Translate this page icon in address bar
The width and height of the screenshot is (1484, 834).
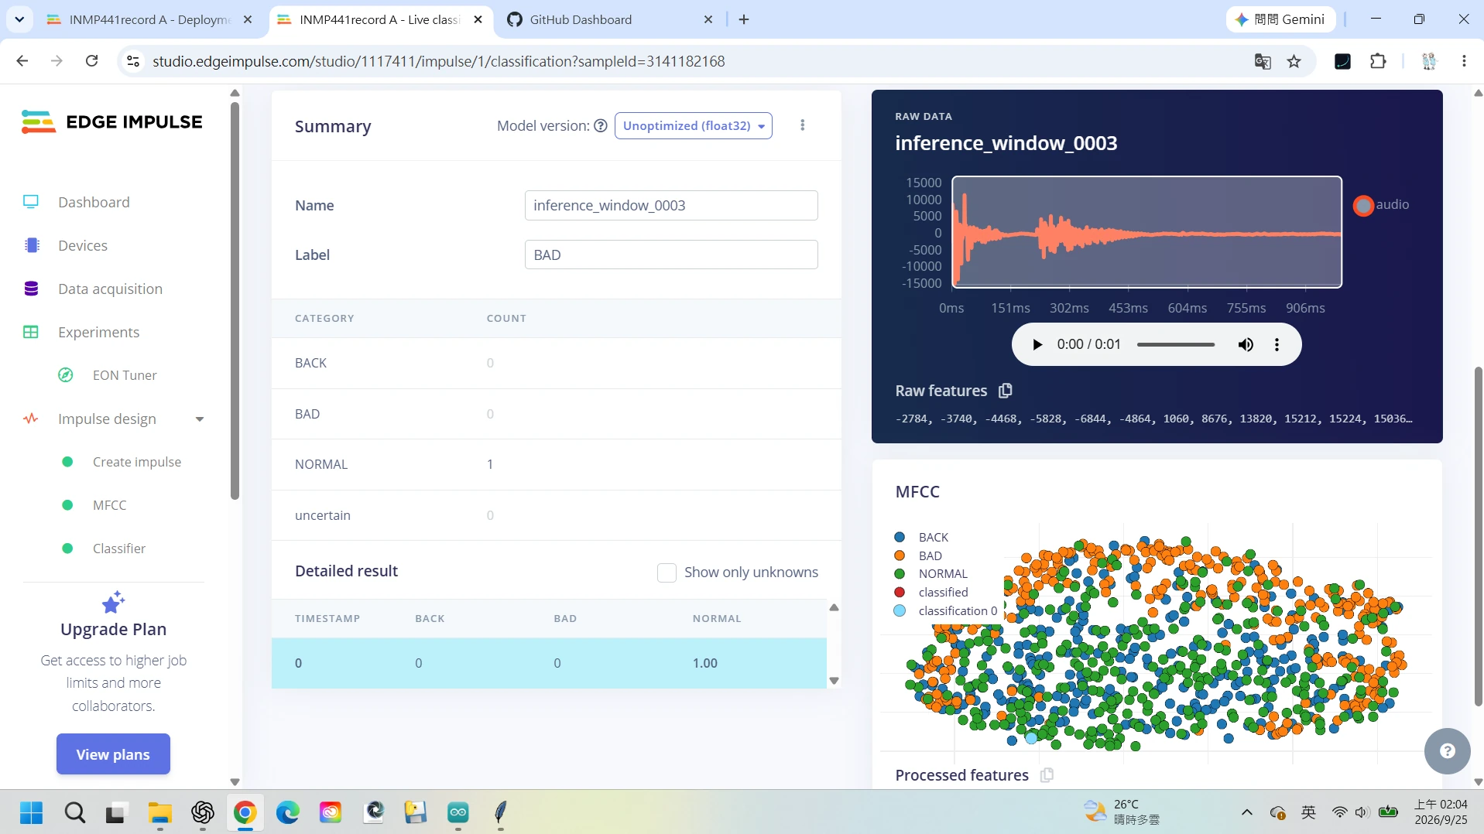pos(1262,61)
